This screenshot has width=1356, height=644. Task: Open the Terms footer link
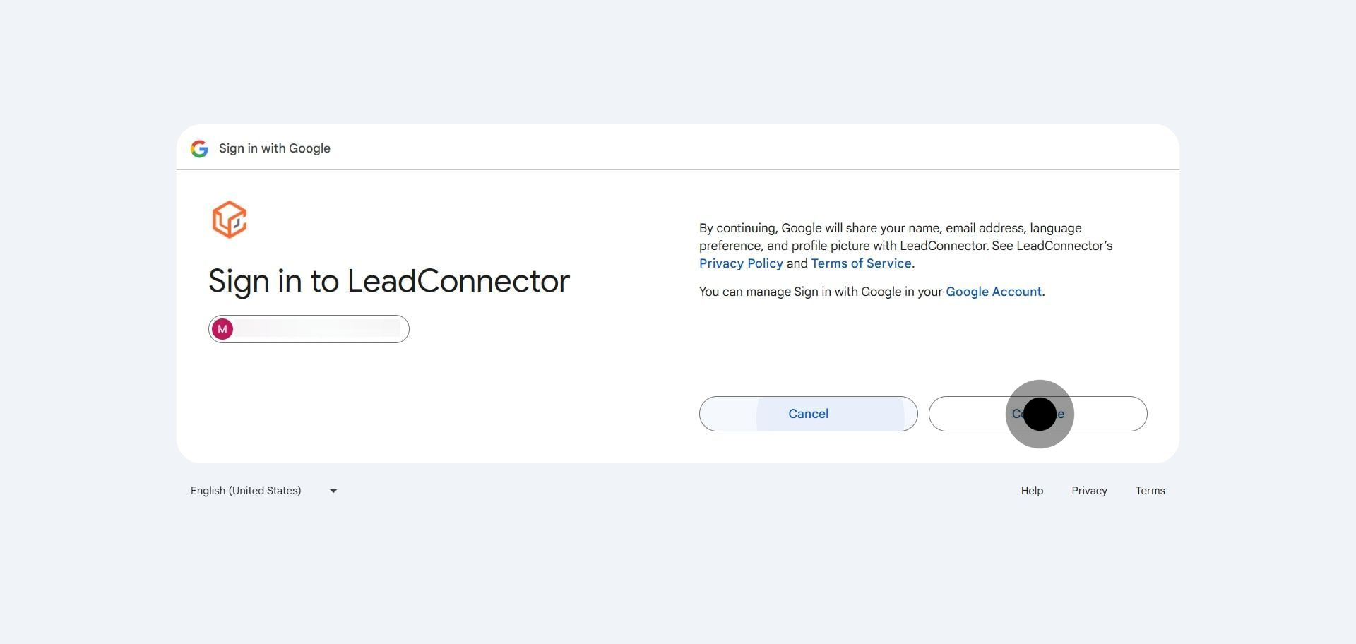(1150, 491)
